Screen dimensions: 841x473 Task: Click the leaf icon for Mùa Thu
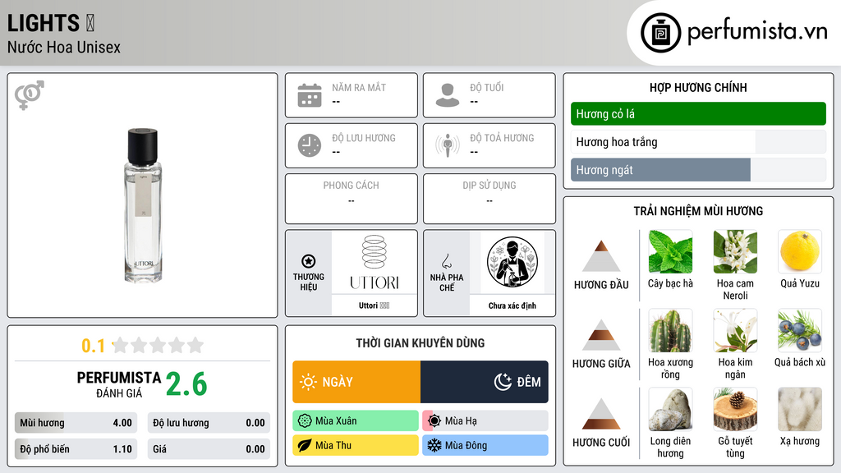point(305,445)
